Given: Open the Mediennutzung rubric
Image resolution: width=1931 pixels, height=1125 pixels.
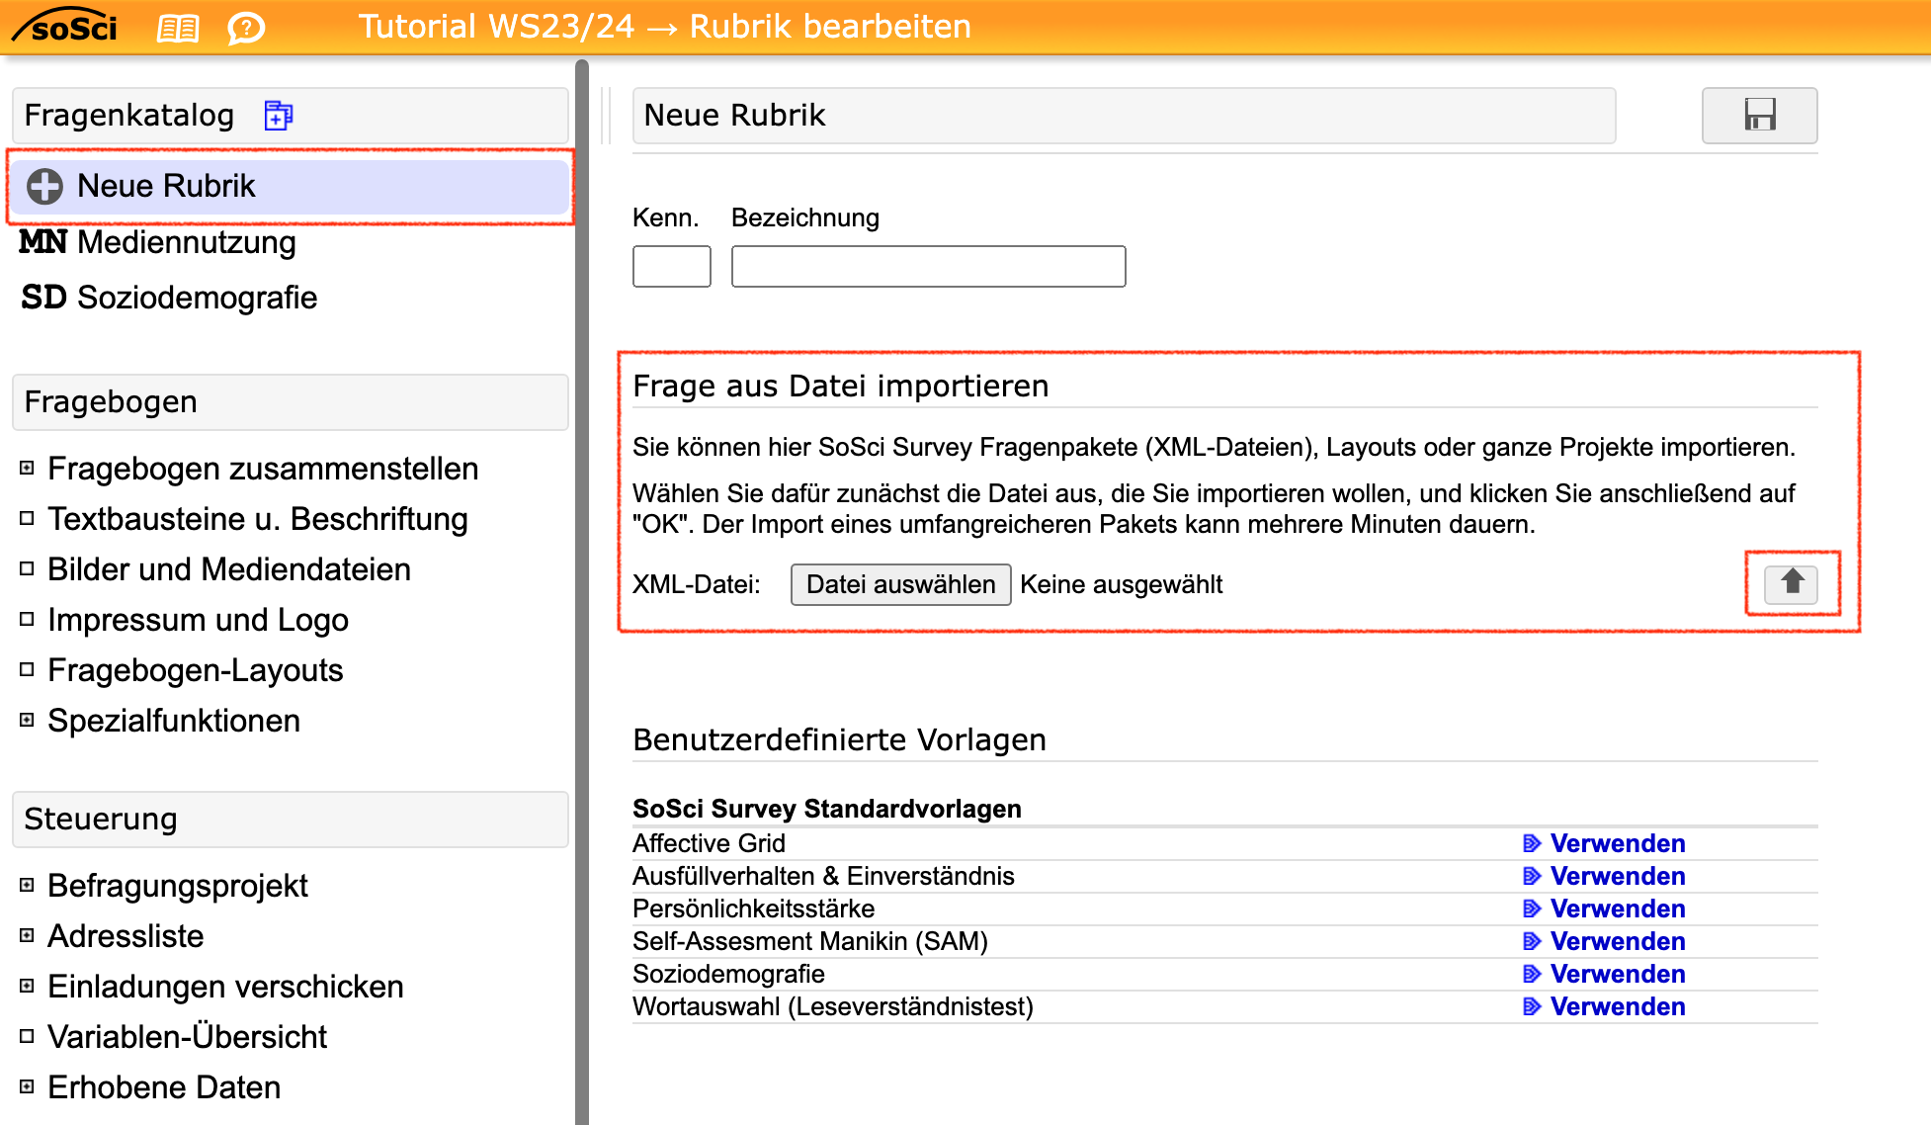Looking at the screenshot, I should pyautogui.click(x=186, y=242).
